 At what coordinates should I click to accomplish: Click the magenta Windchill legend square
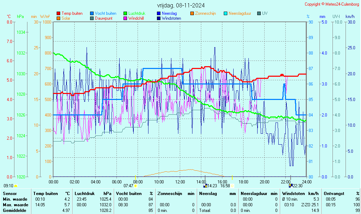(x=125, y=18)
